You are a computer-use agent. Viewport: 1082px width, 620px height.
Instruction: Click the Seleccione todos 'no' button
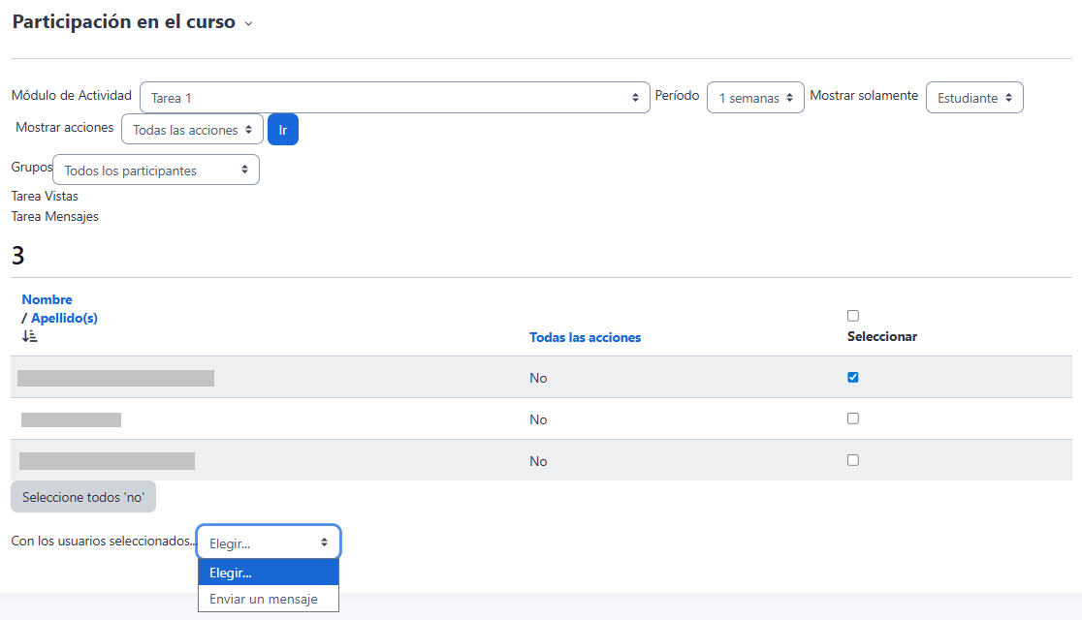click(x=83, y=496)
